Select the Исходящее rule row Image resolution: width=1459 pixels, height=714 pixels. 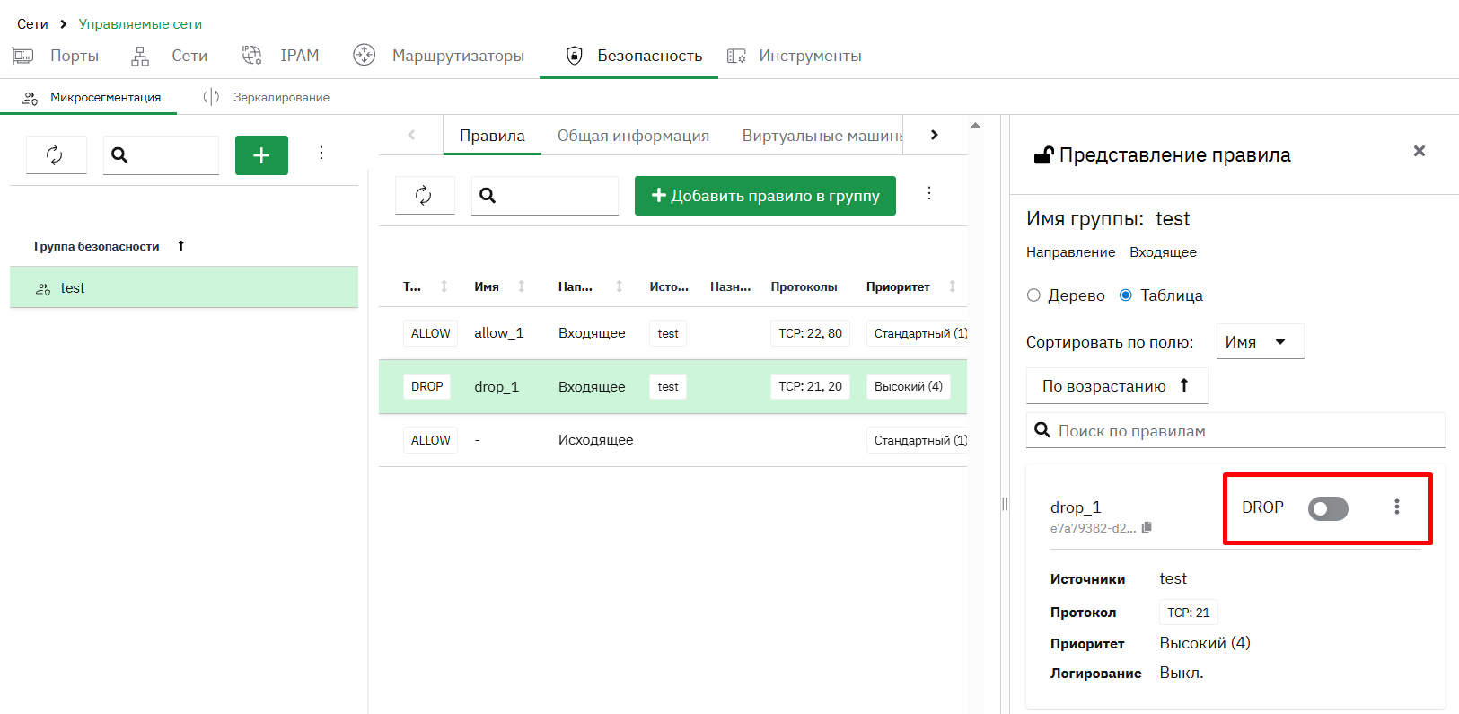coord(672,440)
